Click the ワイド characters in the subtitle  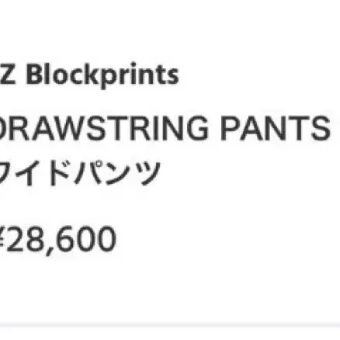[35, 173]
